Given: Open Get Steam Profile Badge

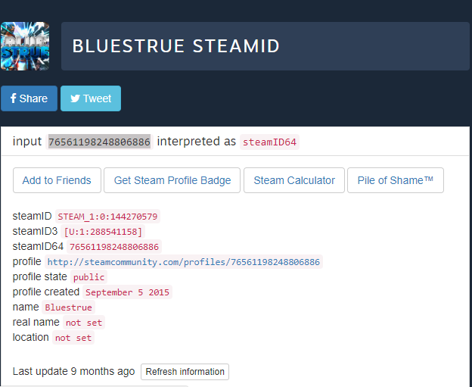Looking at the screenshot, I should pyautogui.click(x=172, y=180).
